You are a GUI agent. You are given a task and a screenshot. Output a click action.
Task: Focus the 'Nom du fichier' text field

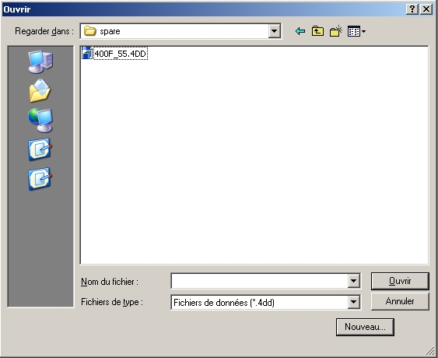click(x=259, y=281)
